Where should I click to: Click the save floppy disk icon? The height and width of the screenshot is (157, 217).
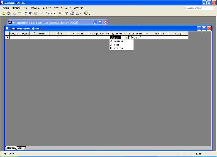pos(9,13)
